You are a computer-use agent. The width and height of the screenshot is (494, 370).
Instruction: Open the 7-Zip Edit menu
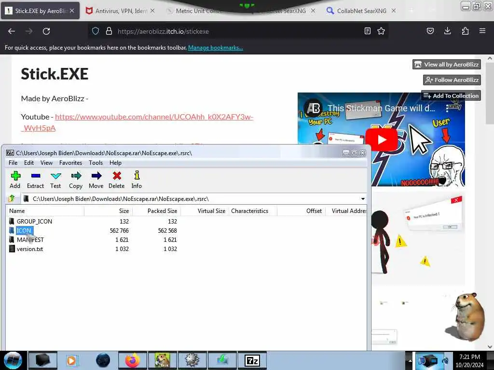click(x=28, y=163)
